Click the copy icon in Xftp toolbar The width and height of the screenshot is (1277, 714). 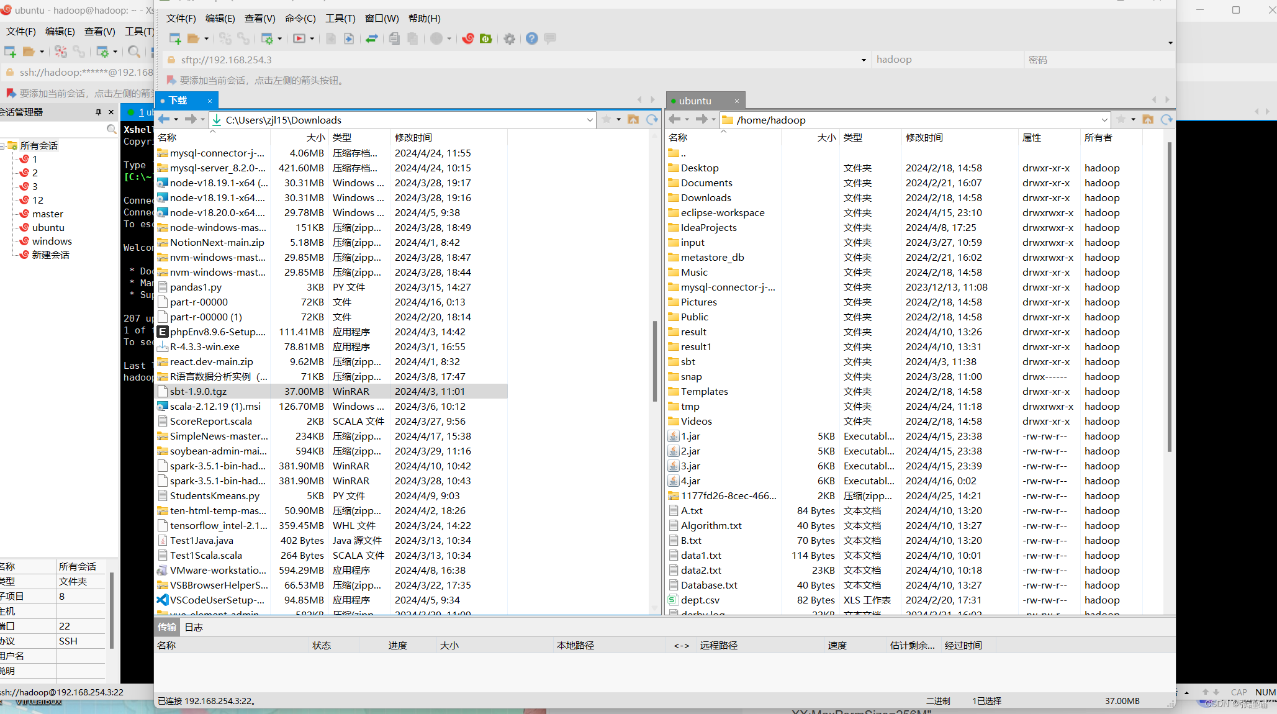coord(394,38)
